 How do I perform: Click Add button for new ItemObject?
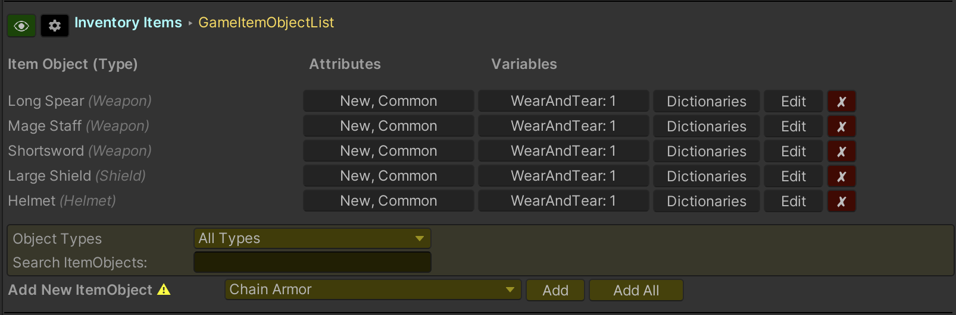[x=555, y=291]
